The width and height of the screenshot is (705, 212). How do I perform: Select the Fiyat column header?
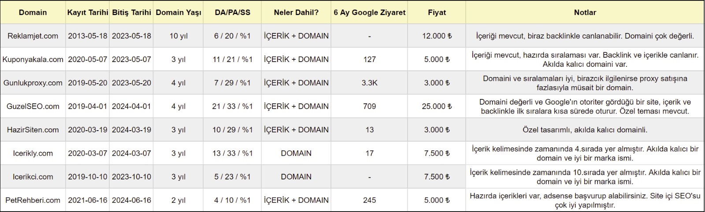pyautogui.click(x=437, y=12)
